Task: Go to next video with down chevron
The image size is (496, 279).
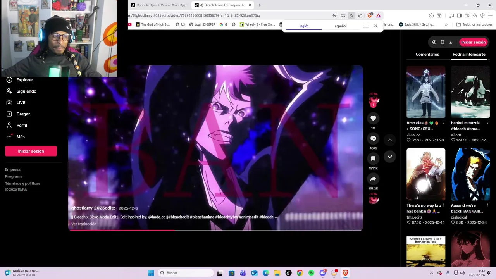Action: (390, 157)
